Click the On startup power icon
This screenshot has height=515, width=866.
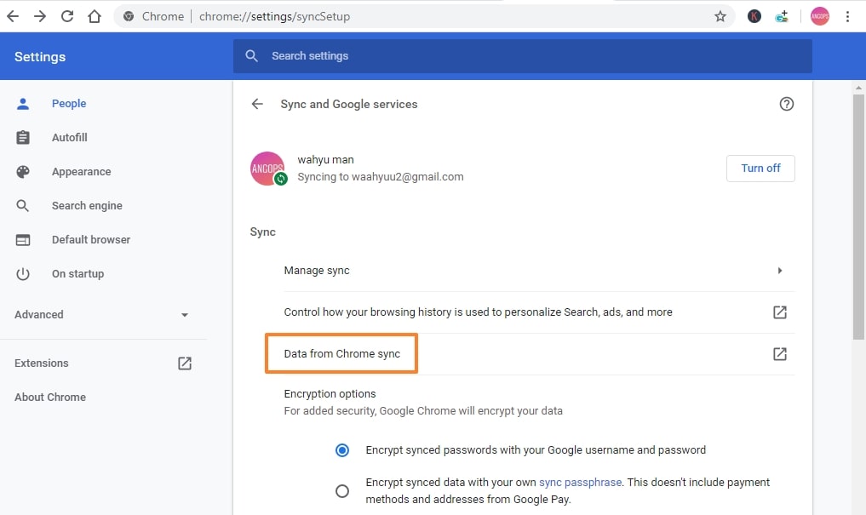(21, 273)
